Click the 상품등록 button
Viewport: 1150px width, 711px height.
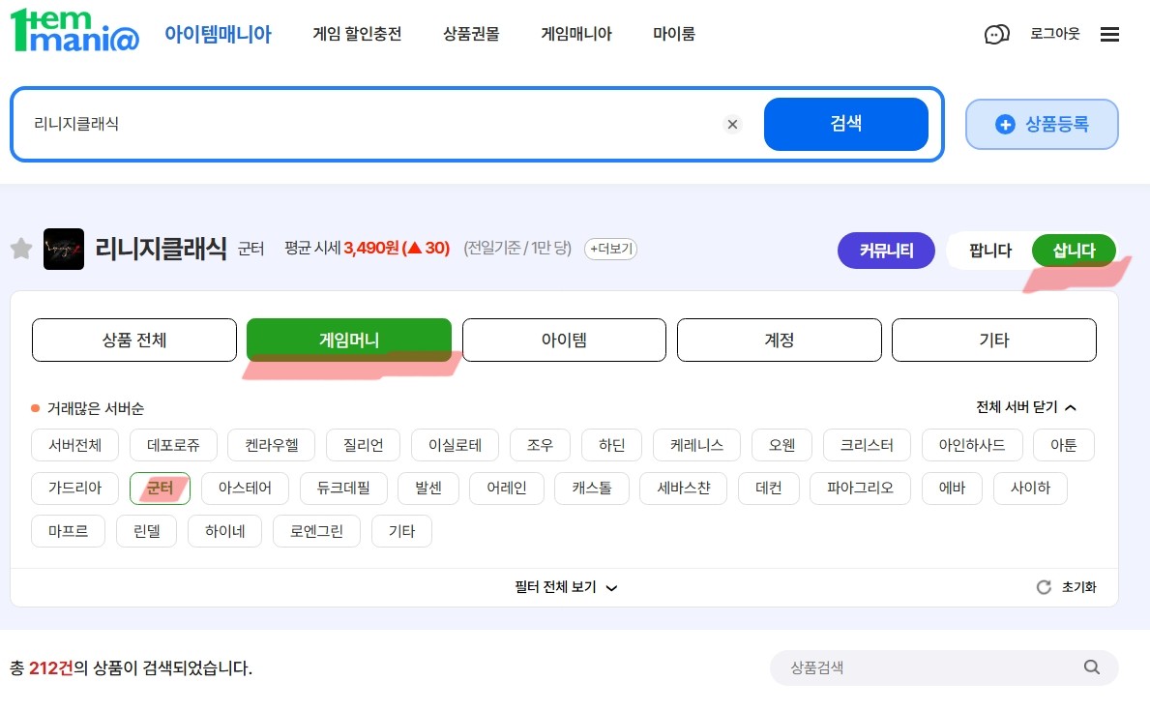coord(1042,124)
